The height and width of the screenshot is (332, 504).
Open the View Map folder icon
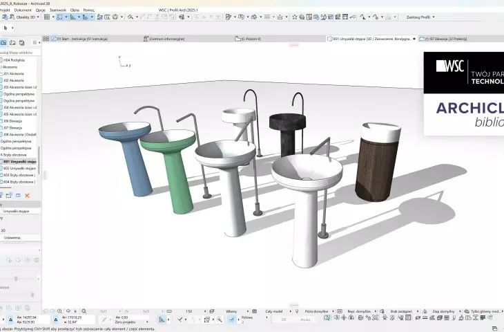[x=12, y=42]
